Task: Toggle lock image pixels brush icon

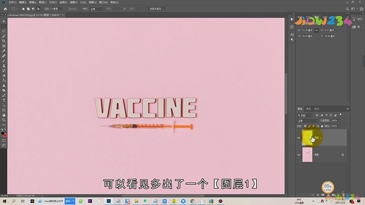Action: click(x=309, y=126)
